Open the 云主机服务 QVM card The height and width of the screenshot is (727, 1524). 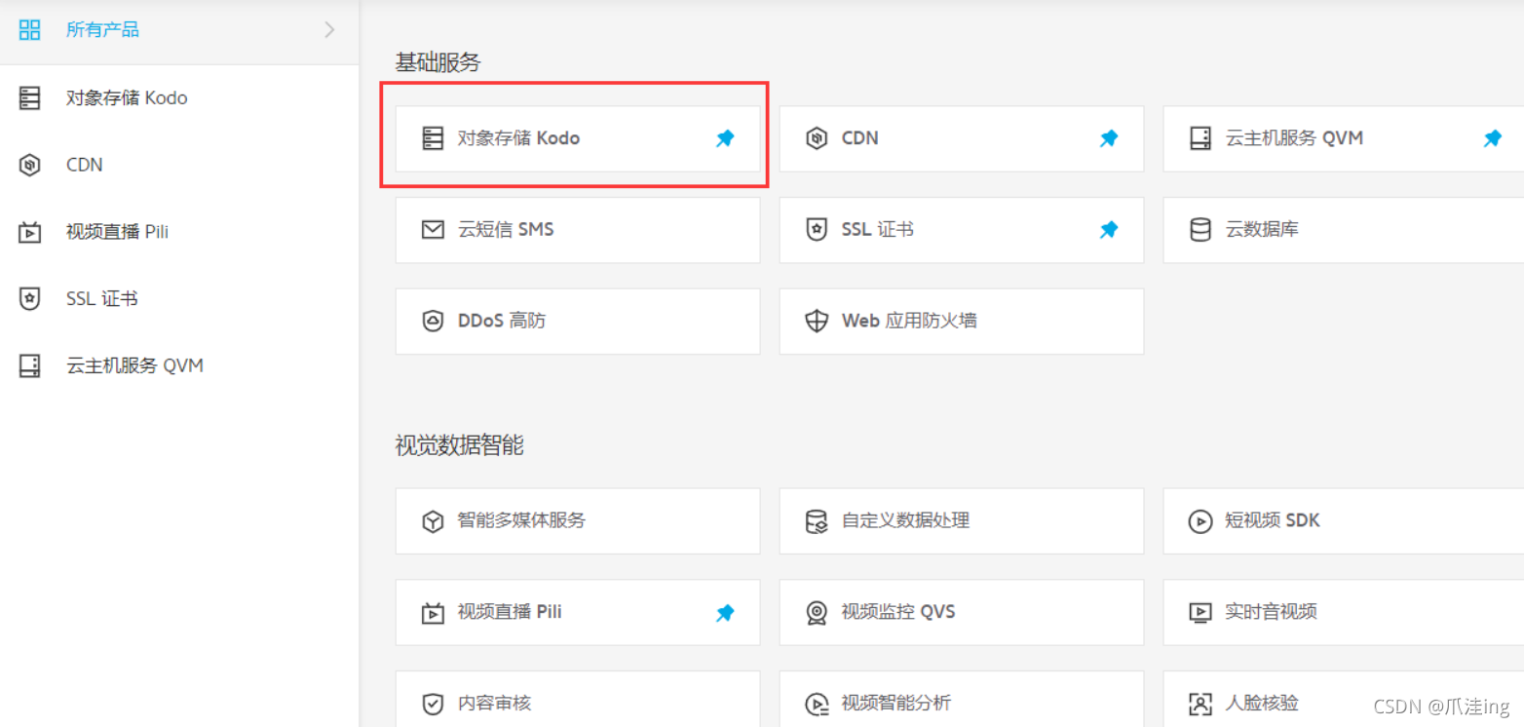pyautogui.click(x=1344, y=138)
